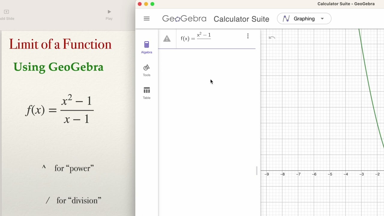The height and width of the screenshot is (216, 384).
Task: Click the -5 label on the x-axis
Action: click(330, 174)
